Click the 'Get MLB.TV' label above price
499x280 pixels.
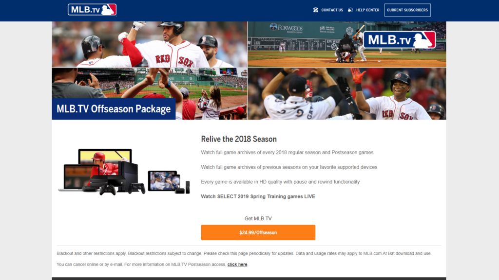pos(258,218)
